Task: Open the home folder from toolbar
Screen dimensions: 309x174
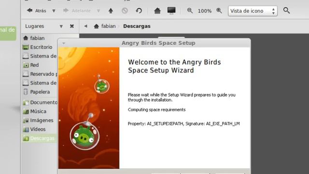Action: point(157,11)
